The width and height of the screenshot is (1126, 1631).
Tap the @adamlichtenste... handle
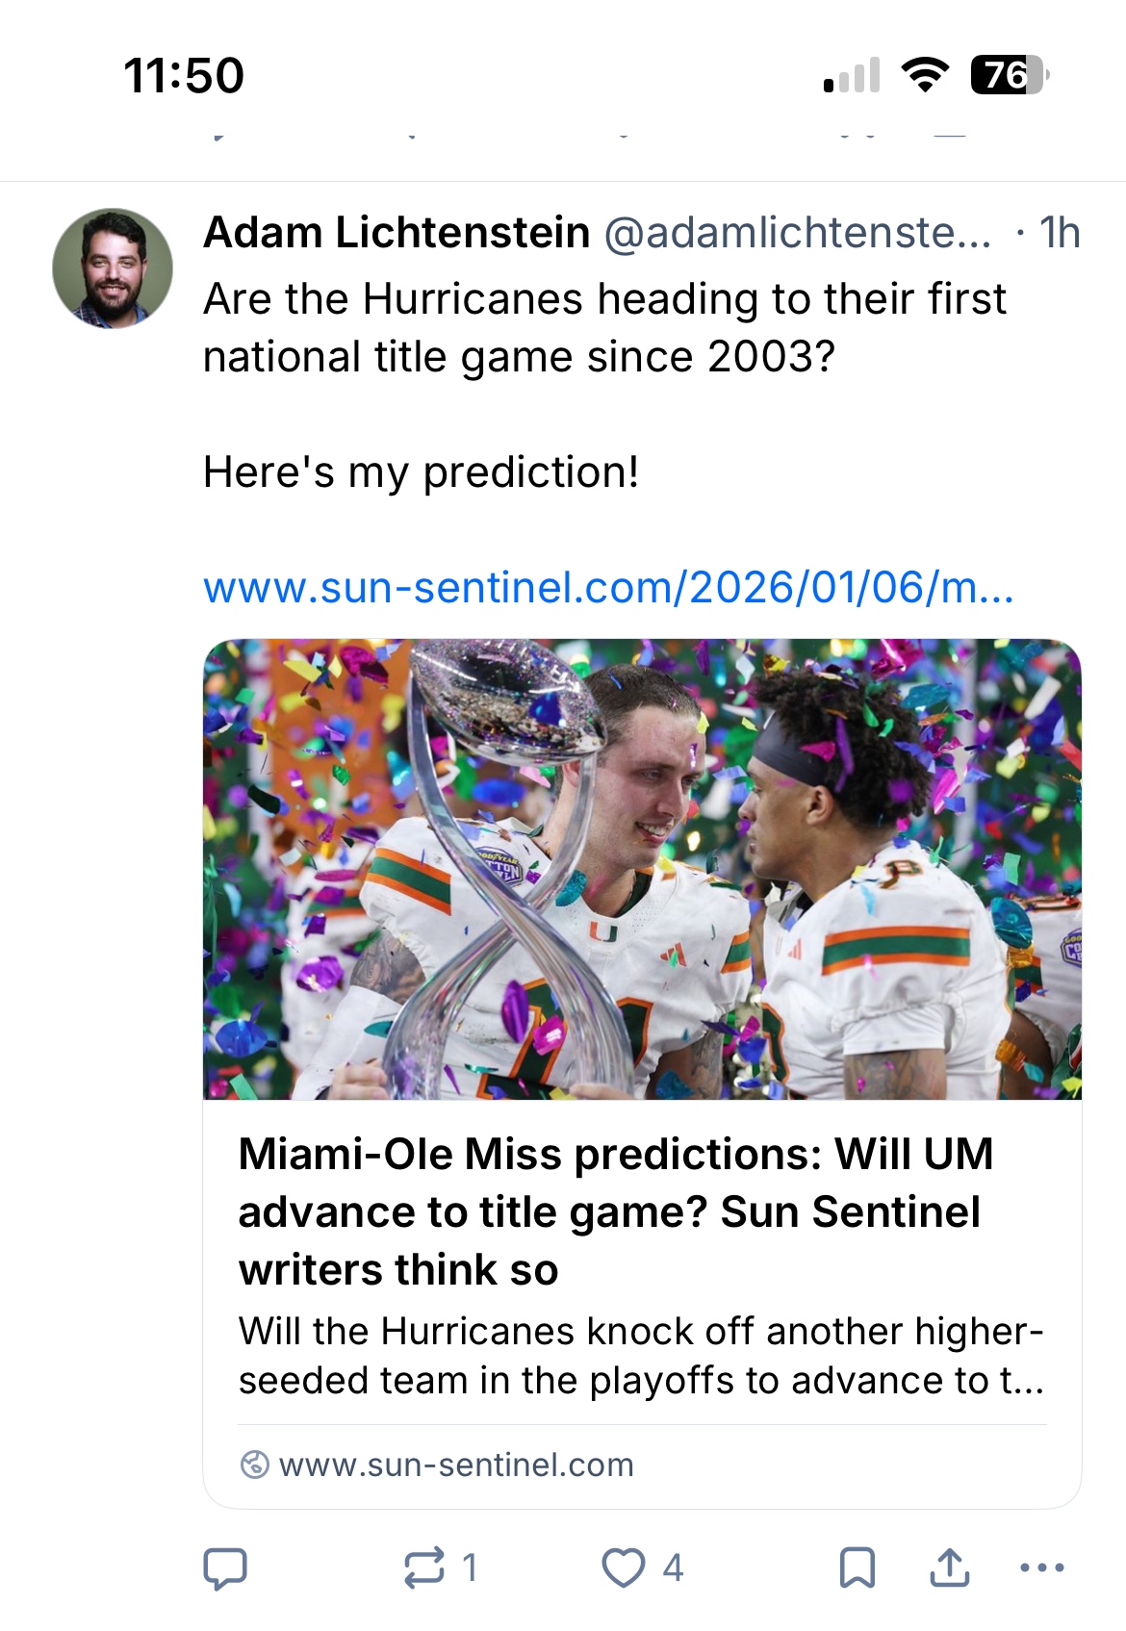(x=797, y=233)
